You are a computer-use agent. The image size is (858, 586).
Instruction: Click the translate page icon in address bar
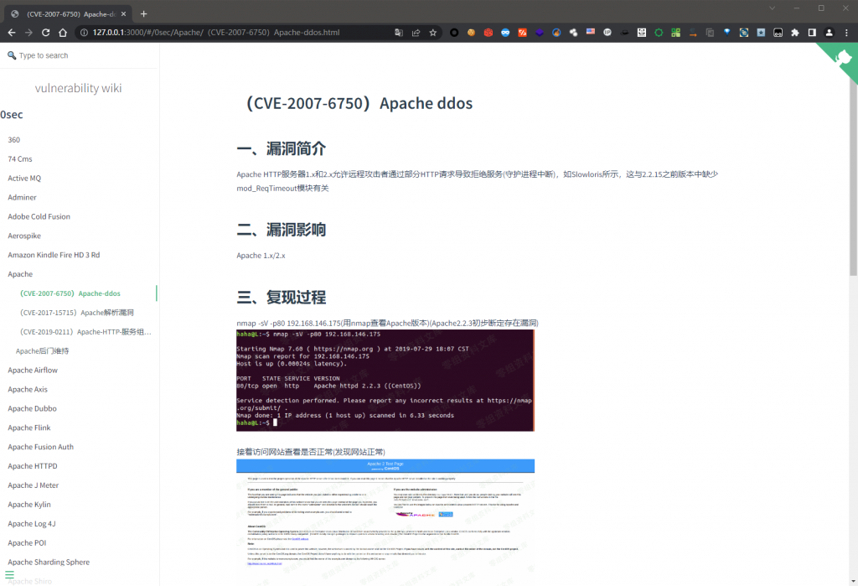coord(399,33)
